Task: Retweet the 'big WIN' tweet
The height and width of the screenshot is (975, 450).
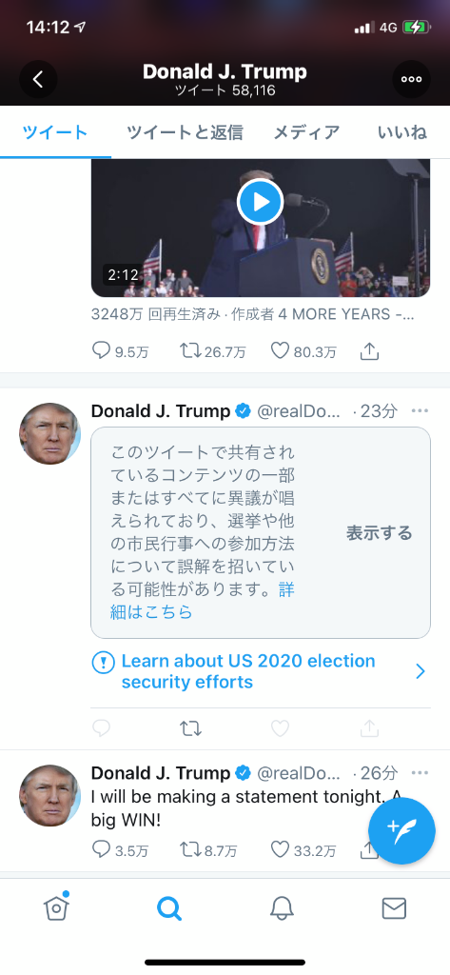Action: tap(190, 848)
